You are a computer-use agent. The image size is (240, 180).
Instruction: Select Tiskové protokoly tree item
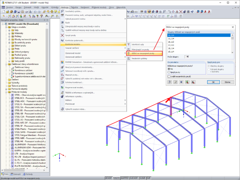[20, 86]
